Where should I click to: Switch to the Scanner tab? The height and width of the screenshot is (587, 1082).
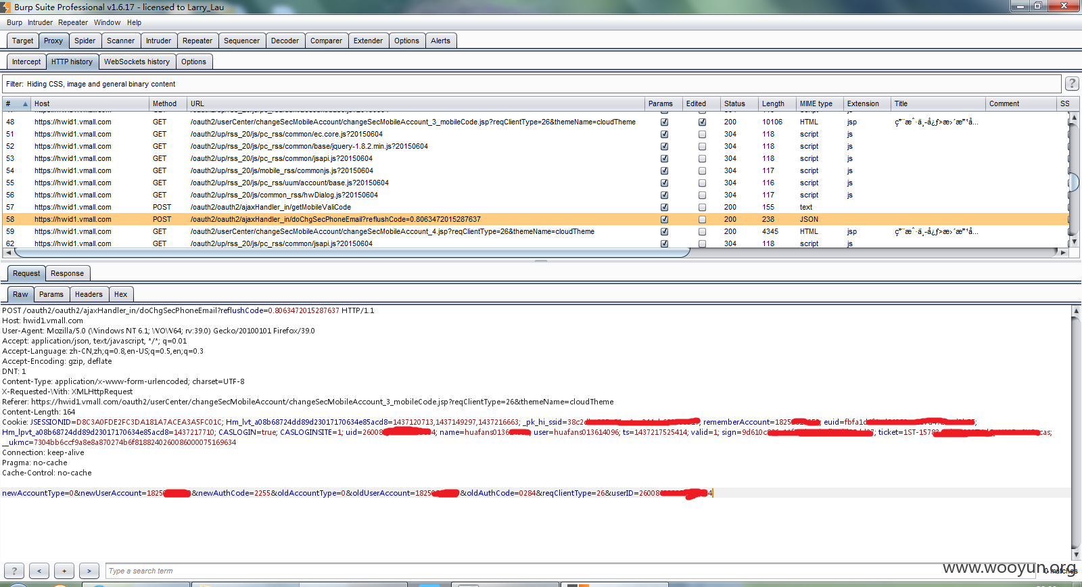120,41
